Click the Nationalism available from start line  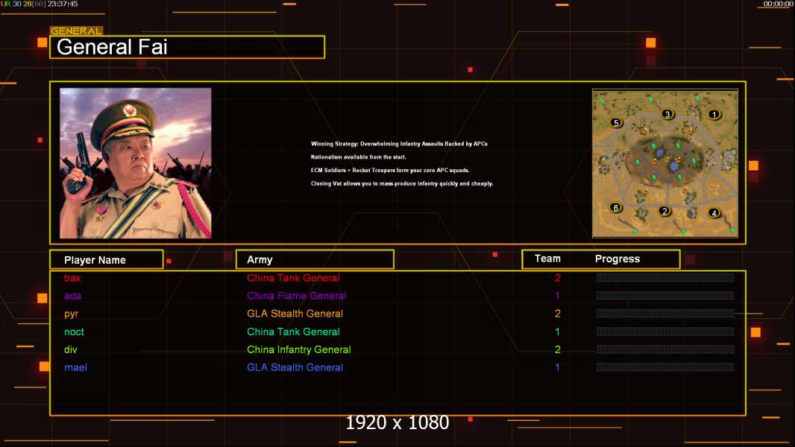point(359,157)
